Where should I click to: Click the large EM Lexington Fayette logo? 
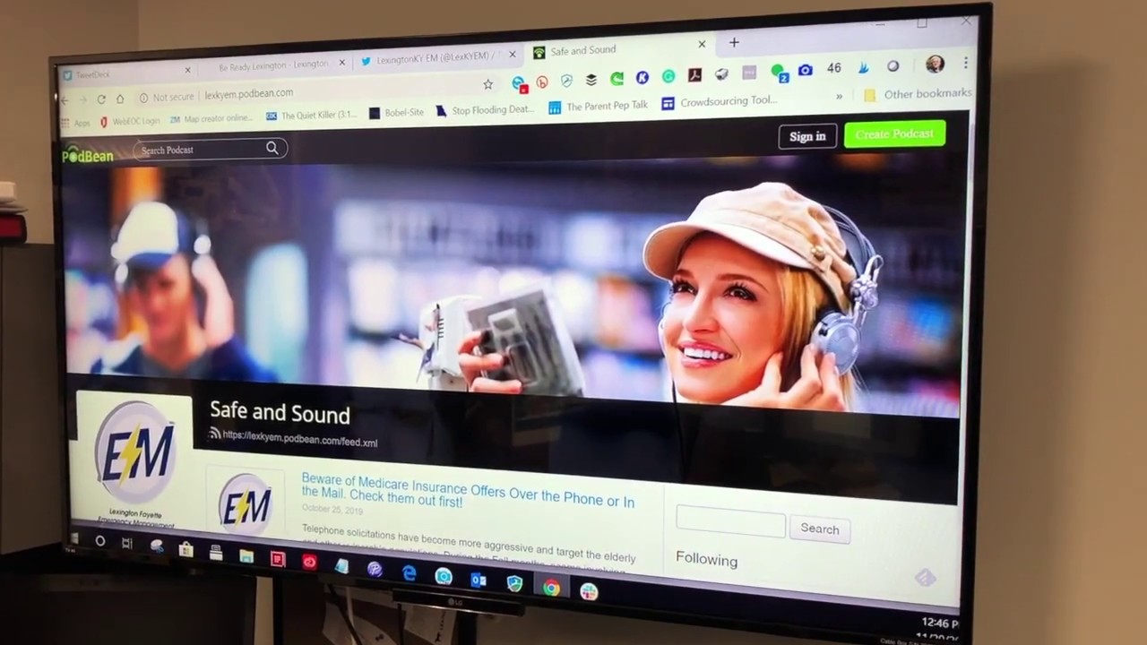tap(134, 452)
